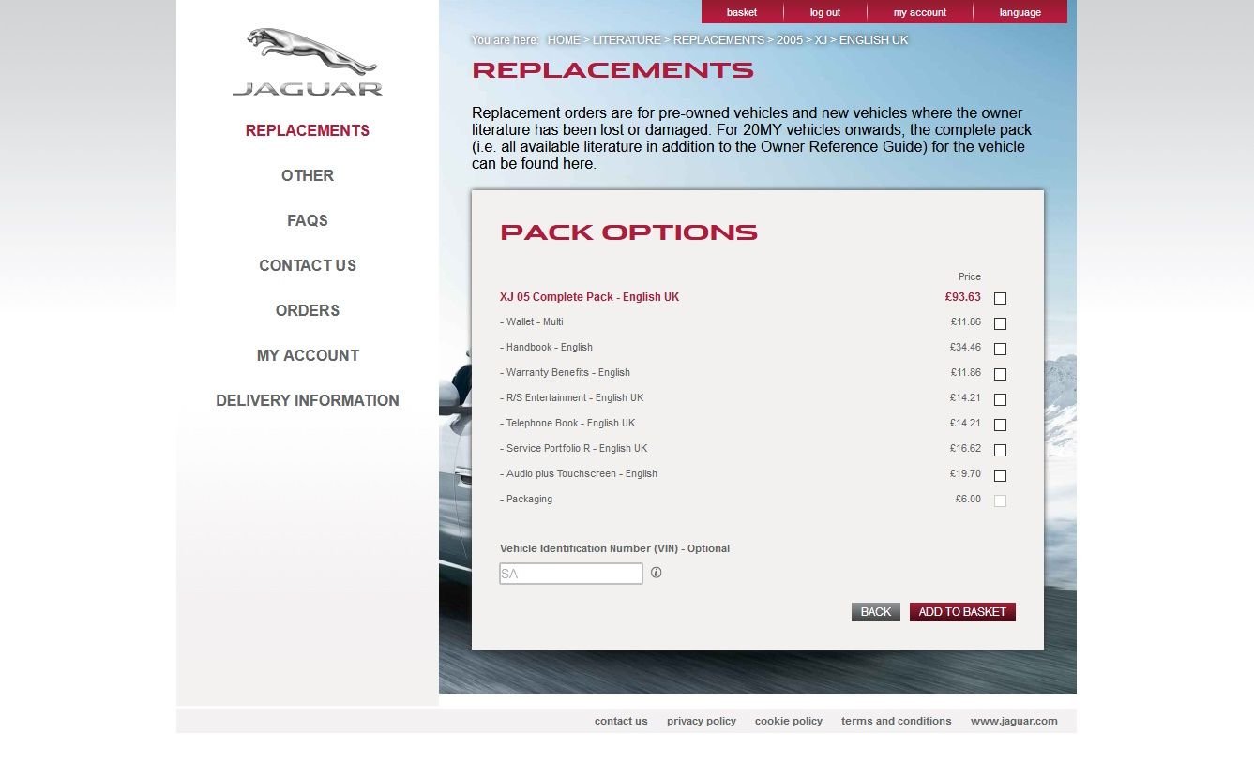
Task: Click the Jaguar leaping cat logo
Action: pyautogui.click(x=308, y=62)
